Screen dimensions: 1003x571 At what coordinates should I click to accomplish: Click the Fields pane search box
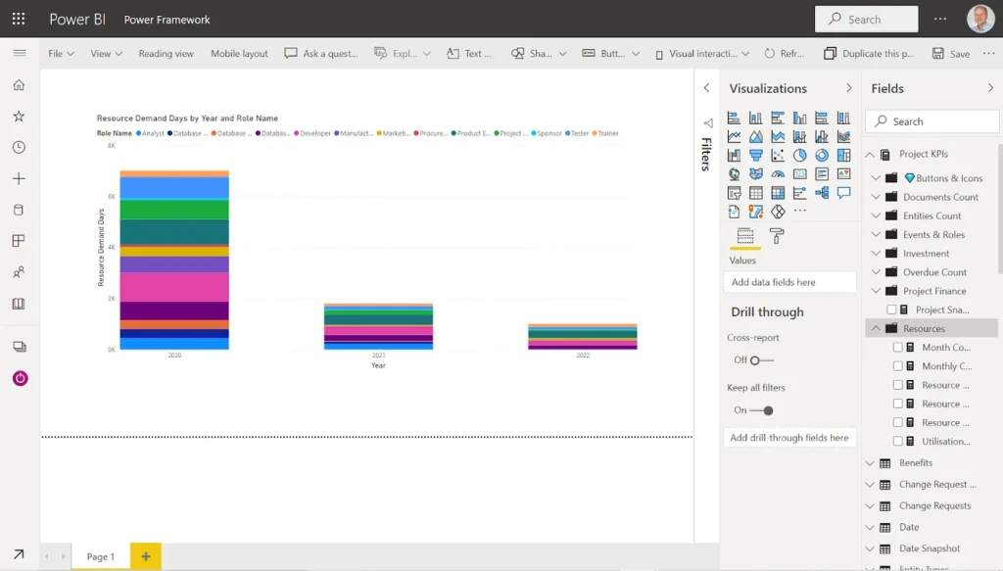click(932, 121)
